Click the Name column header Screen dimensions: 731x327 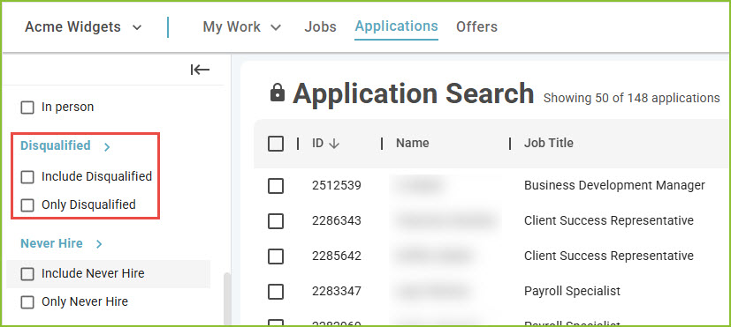(413, 143)
